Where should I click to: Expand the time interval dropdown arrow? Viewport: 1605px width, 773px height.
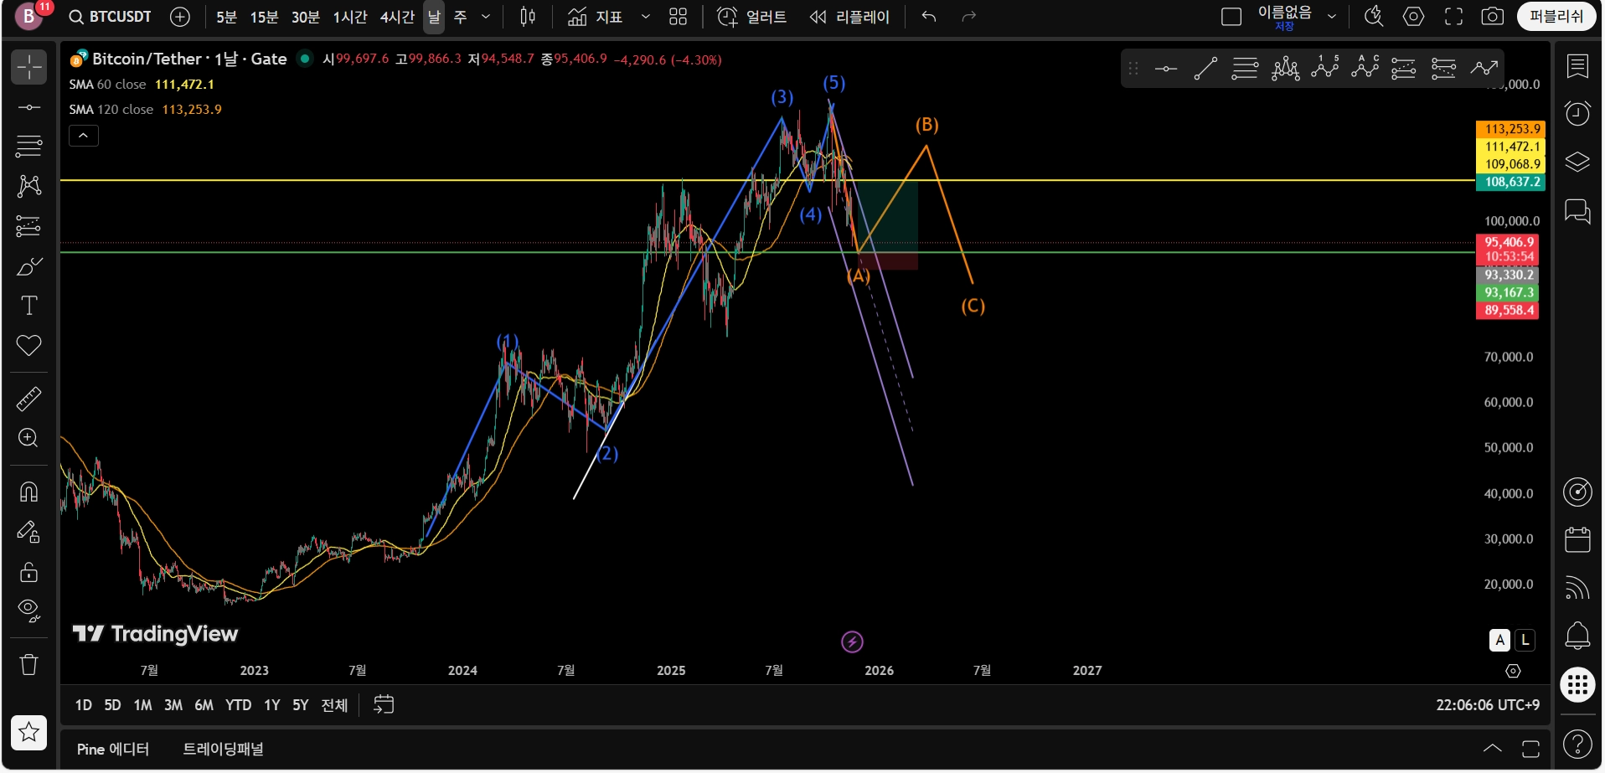click(486, 17)
